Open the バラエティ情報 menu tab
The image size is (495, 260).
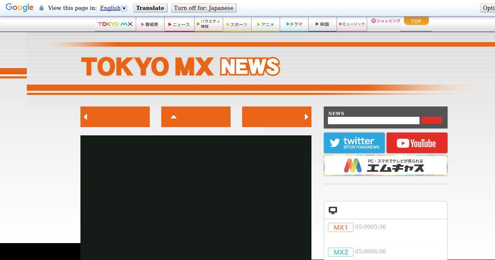click(209, 24)
